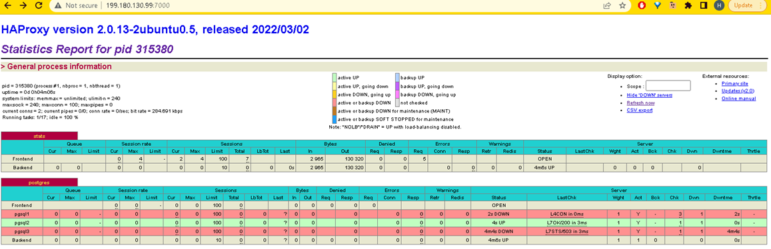Go forward with the forward arrow
Image resolution: width=771 pixels, height=249 pixels.
click(23, 5)
